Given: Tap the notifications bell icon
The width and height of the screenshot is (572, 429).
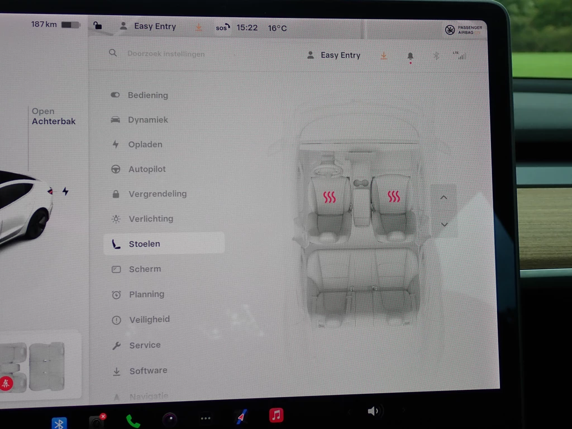Looking at the screenshot, I should tap(410, 56).
